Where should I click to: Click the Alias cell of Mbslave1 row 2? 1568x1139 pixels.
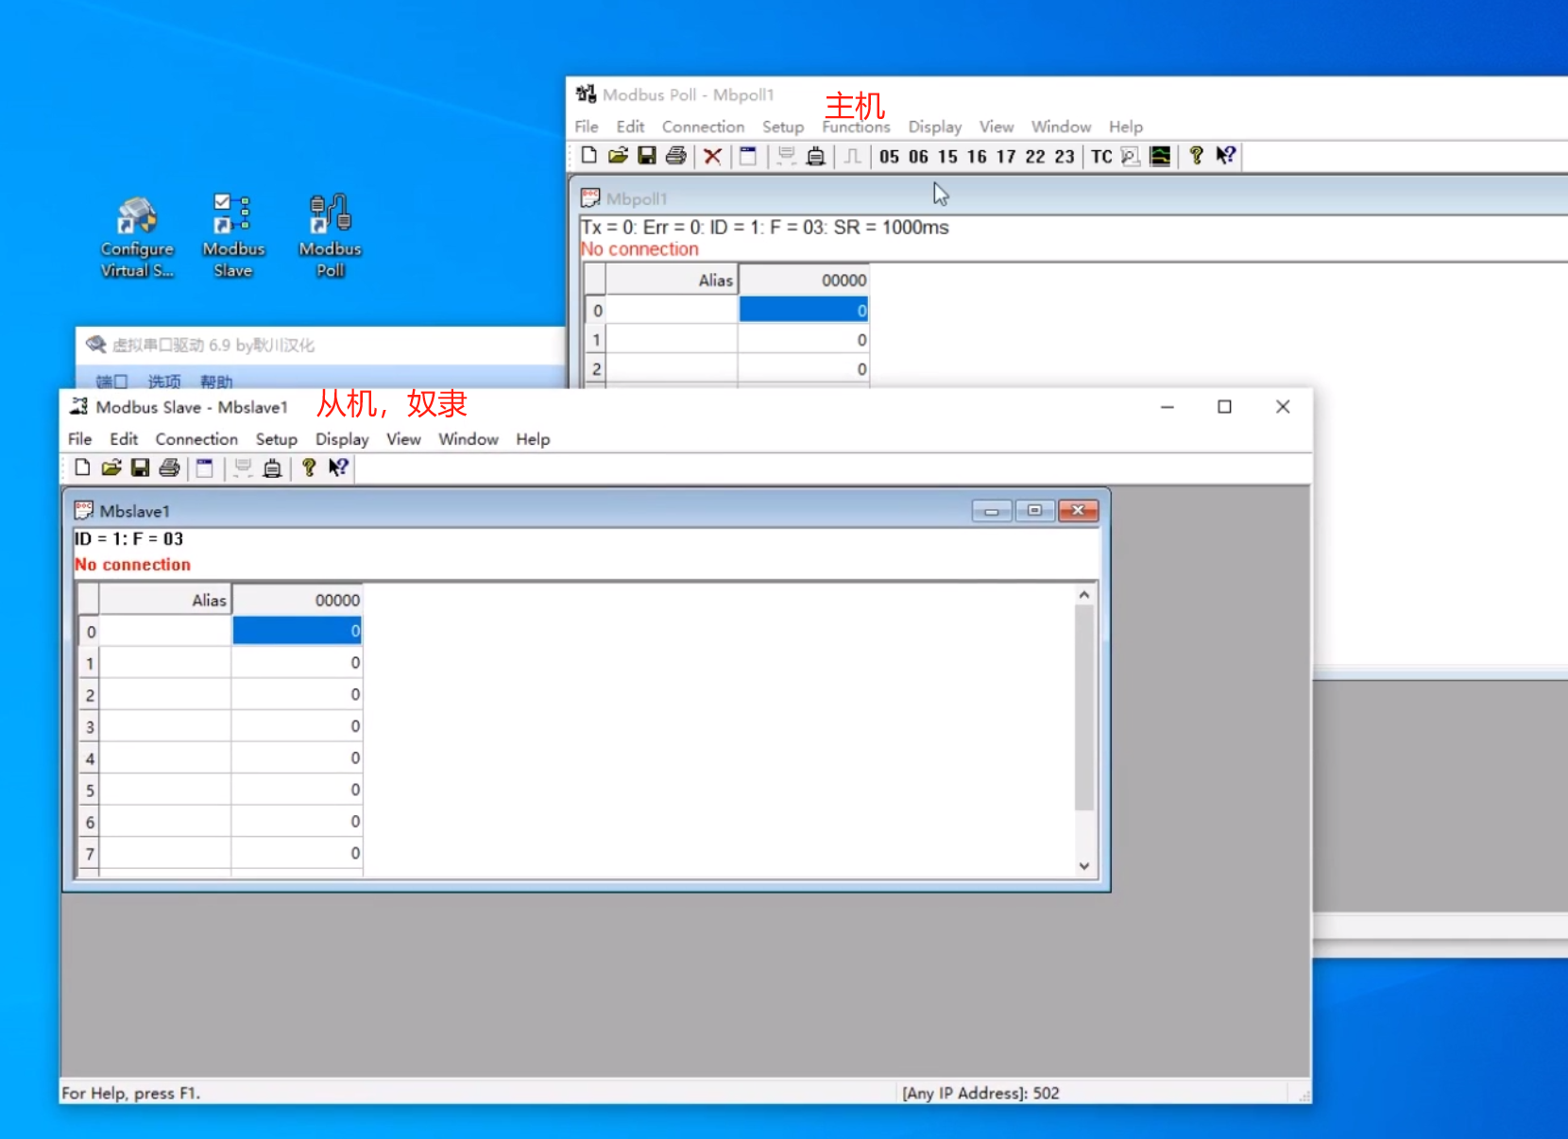tap(165, 694)
